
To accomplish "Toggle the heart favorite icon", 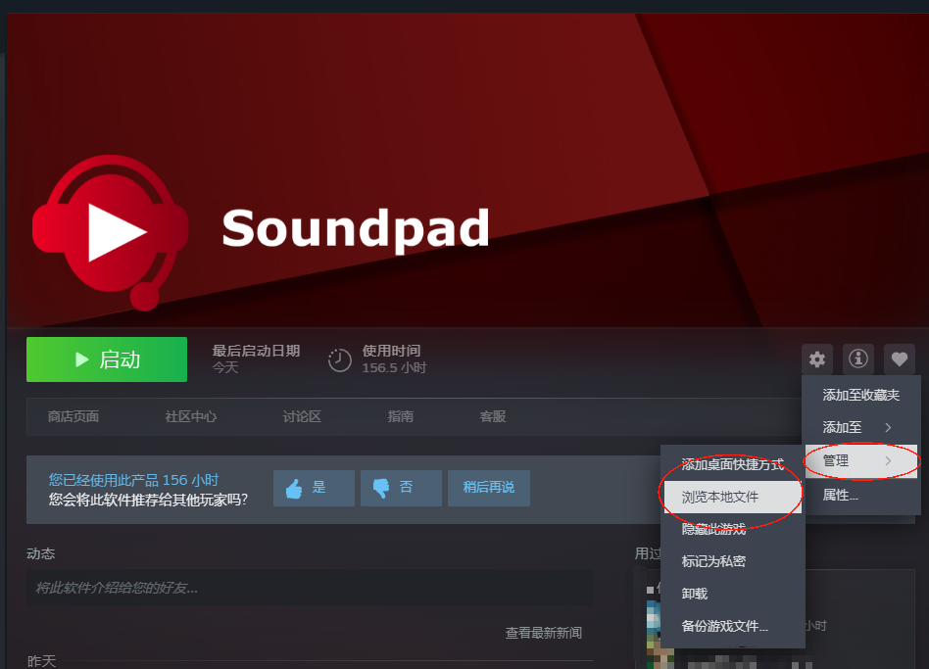I will pos(899,358).
